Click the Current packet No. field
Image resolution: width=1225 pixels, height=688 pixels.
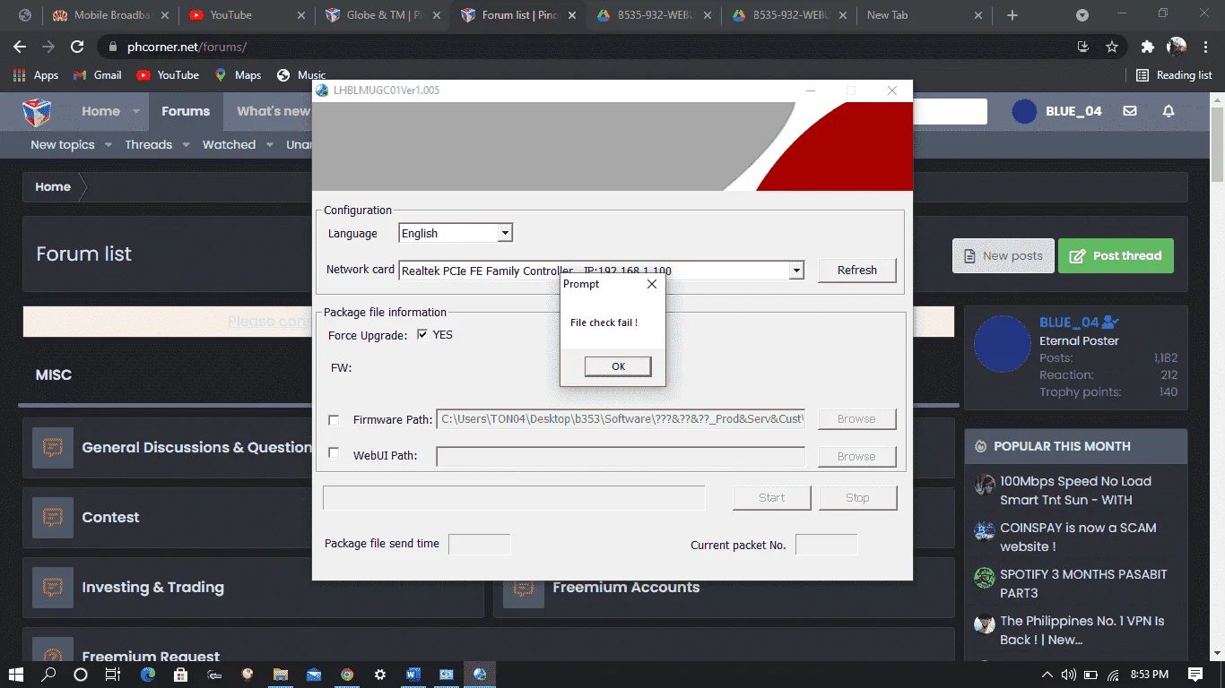pyautogui.click(x=827, y=545)
